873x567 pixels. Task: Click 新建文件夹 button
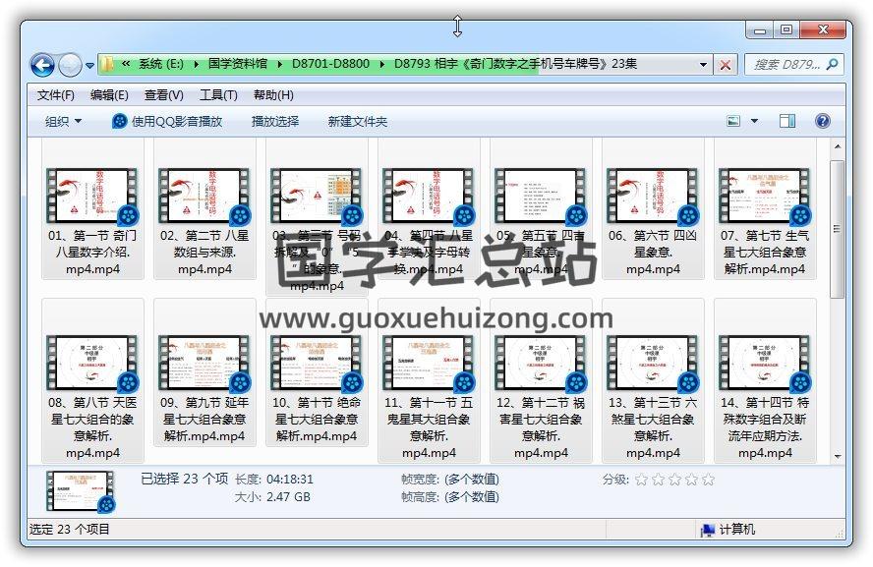tap(358, 121)
